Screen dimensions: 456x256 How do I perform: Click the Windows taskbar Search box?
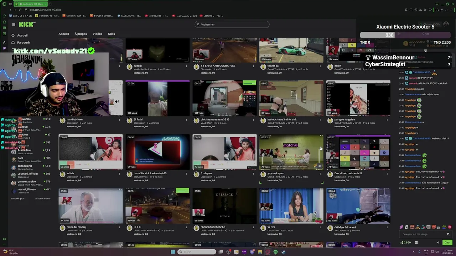pos(197,252)
